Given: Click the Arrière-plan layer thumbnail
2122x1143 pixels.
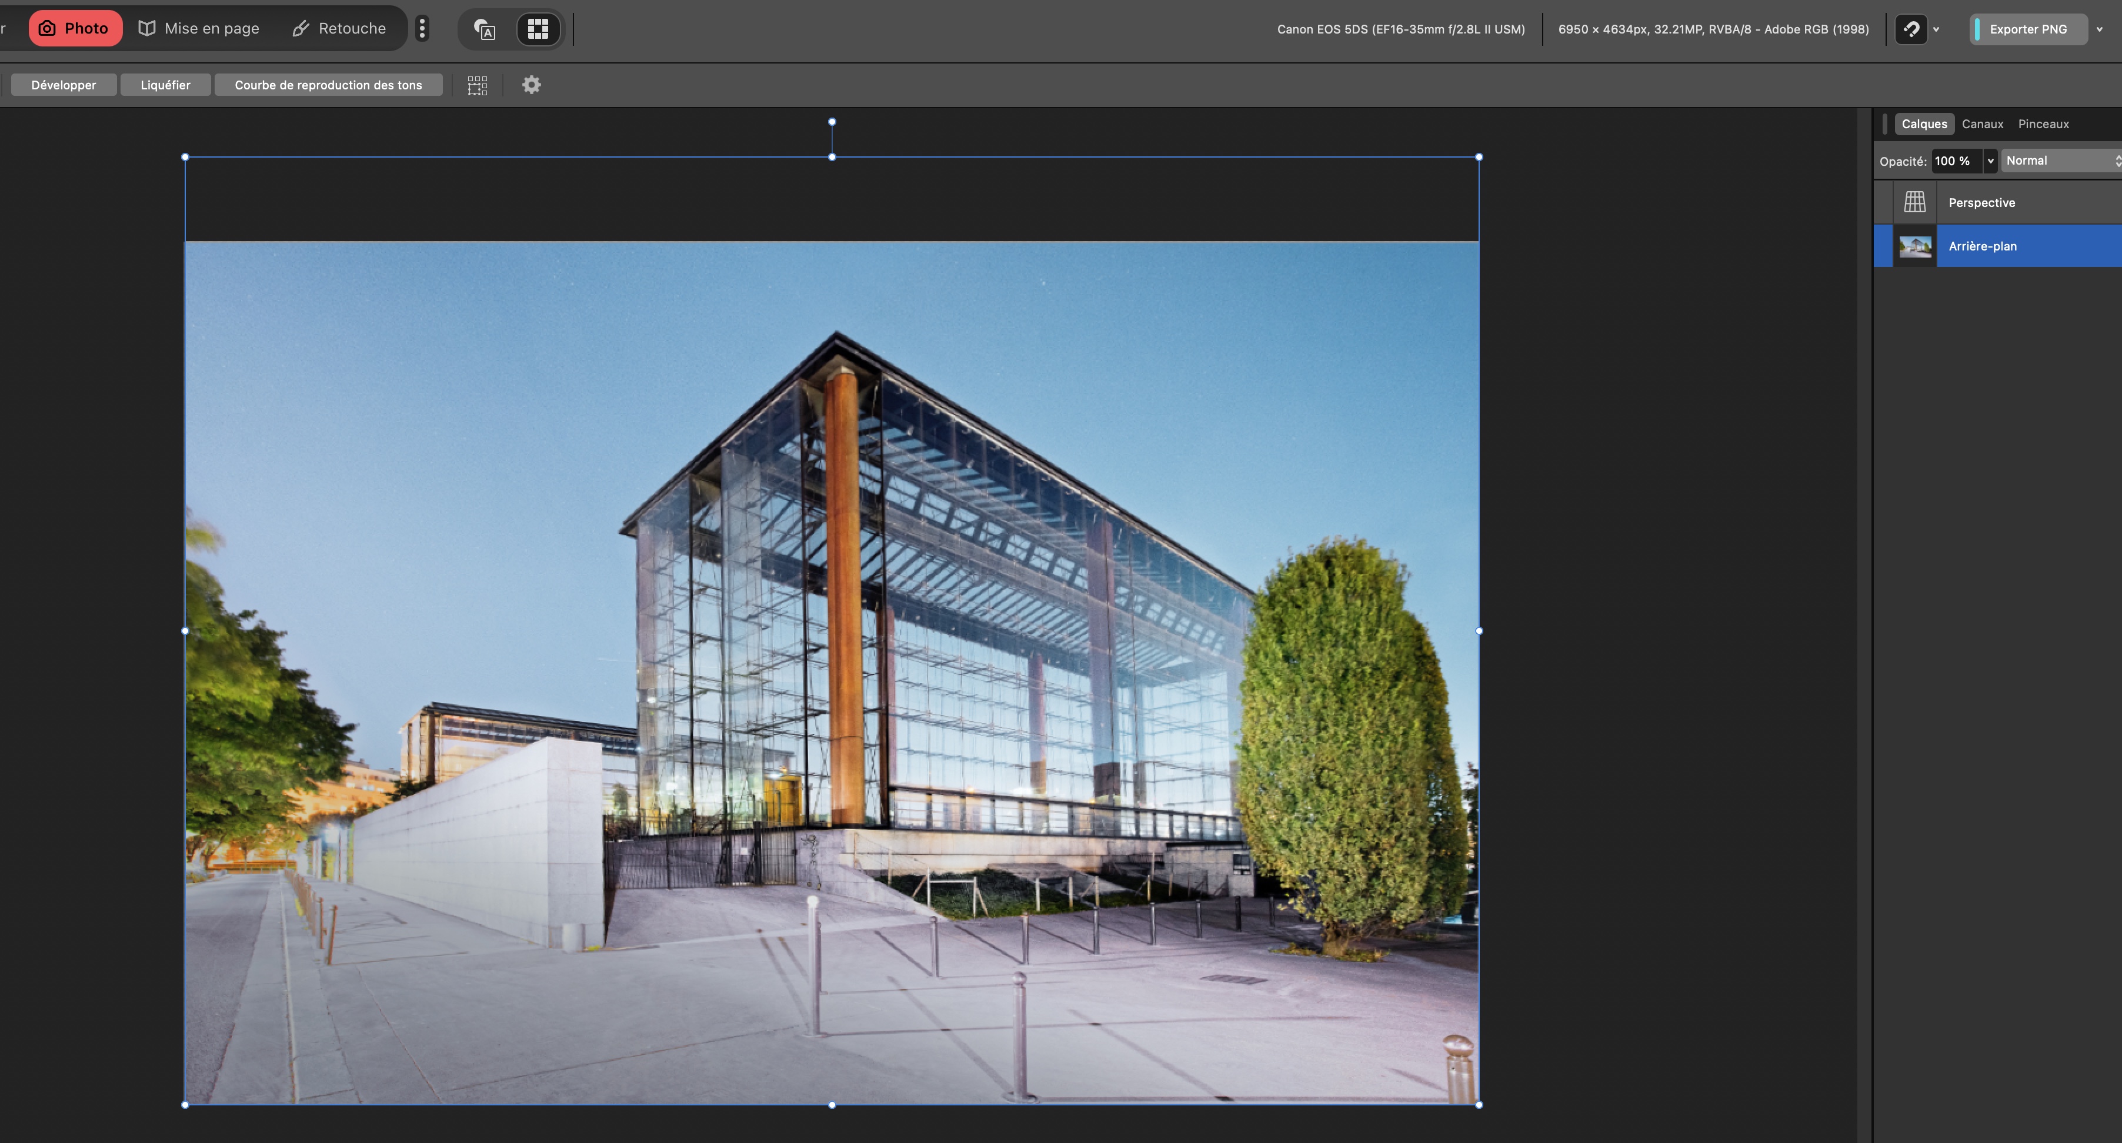Looking at the screenshot, I should click(x=1914, y=246).
